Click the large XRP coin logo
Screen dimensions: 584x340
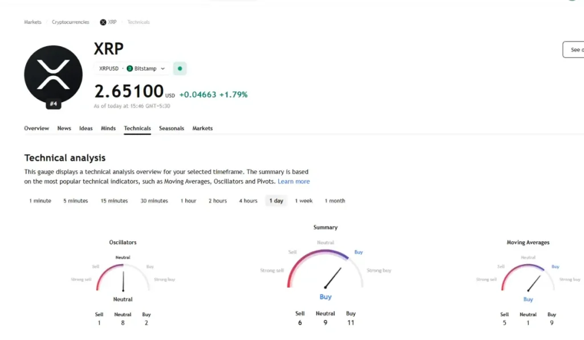pyautogui.click(x=53, y=75)
